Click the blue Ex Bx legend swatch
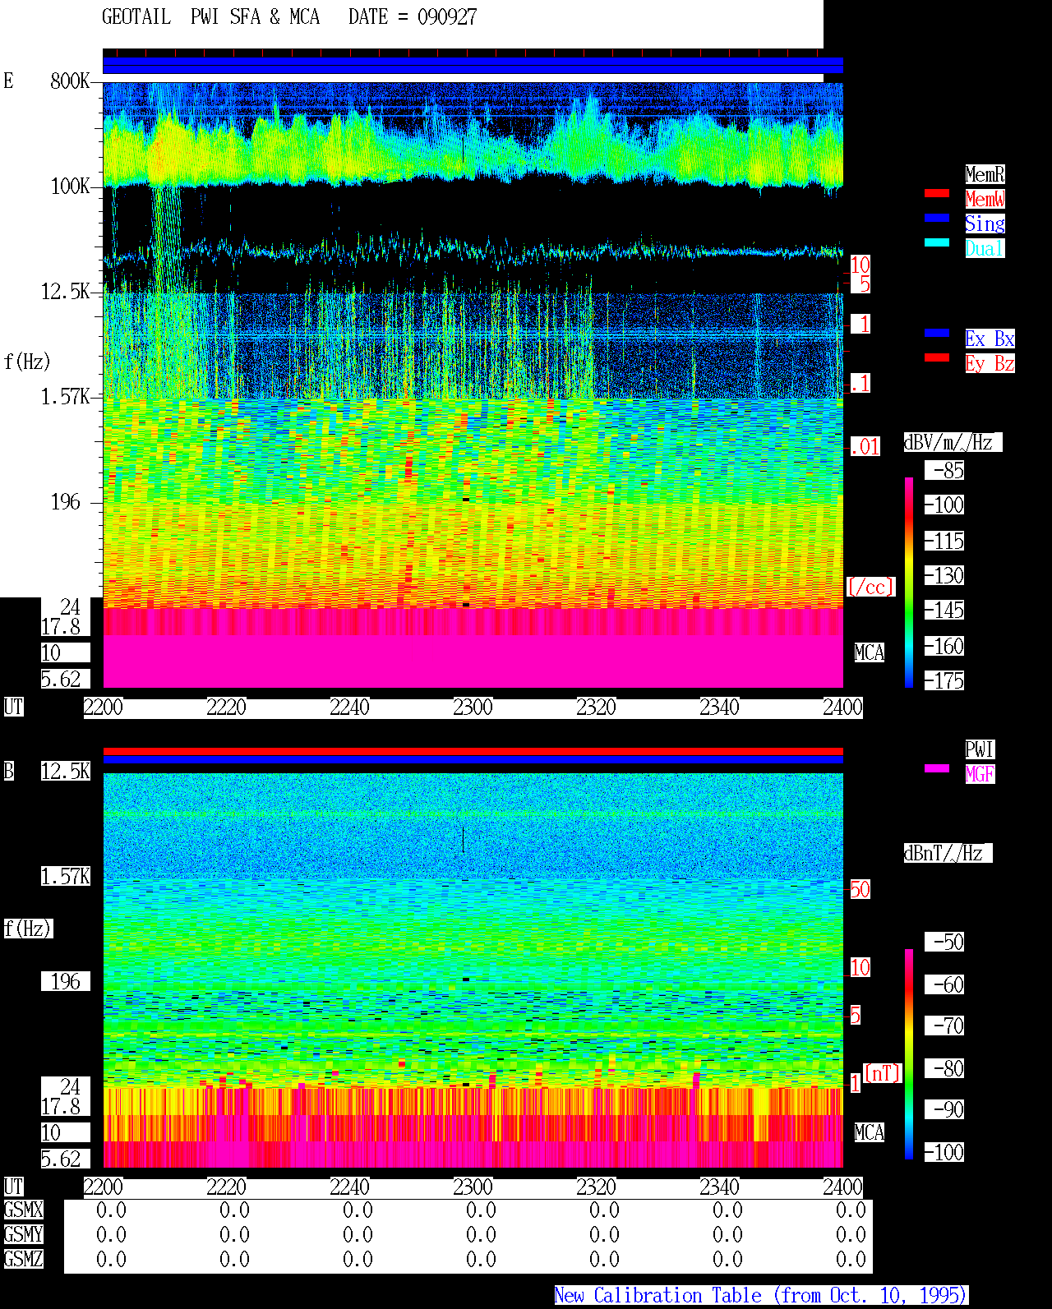The height and width of the screenshot is (1309, 1052). coord(937,333)
